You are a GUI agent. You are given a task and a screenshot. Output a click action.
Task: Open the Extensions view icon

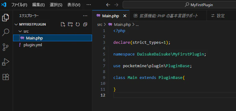coord(6,77)
